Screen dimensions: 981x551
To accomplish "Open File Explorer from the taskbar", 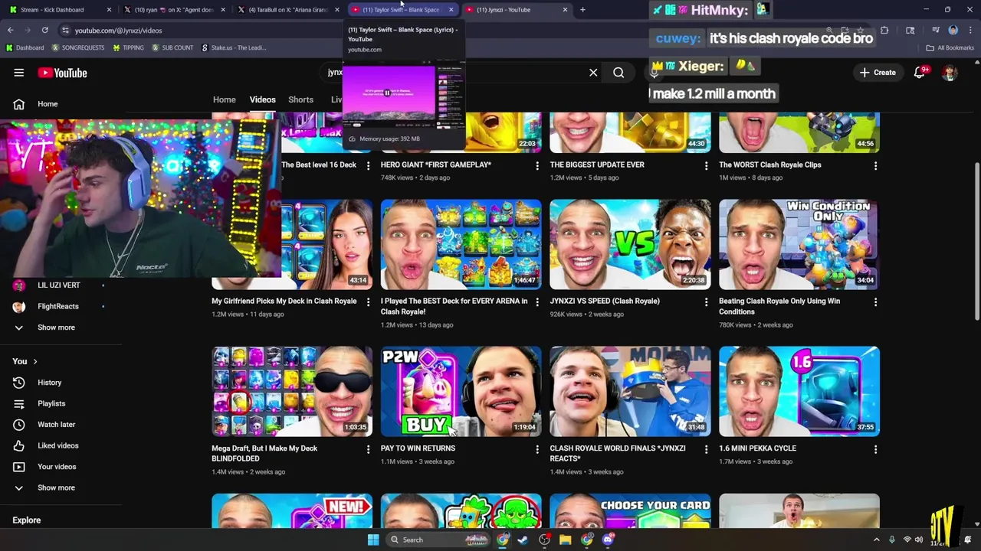I will tap(566, 540).
